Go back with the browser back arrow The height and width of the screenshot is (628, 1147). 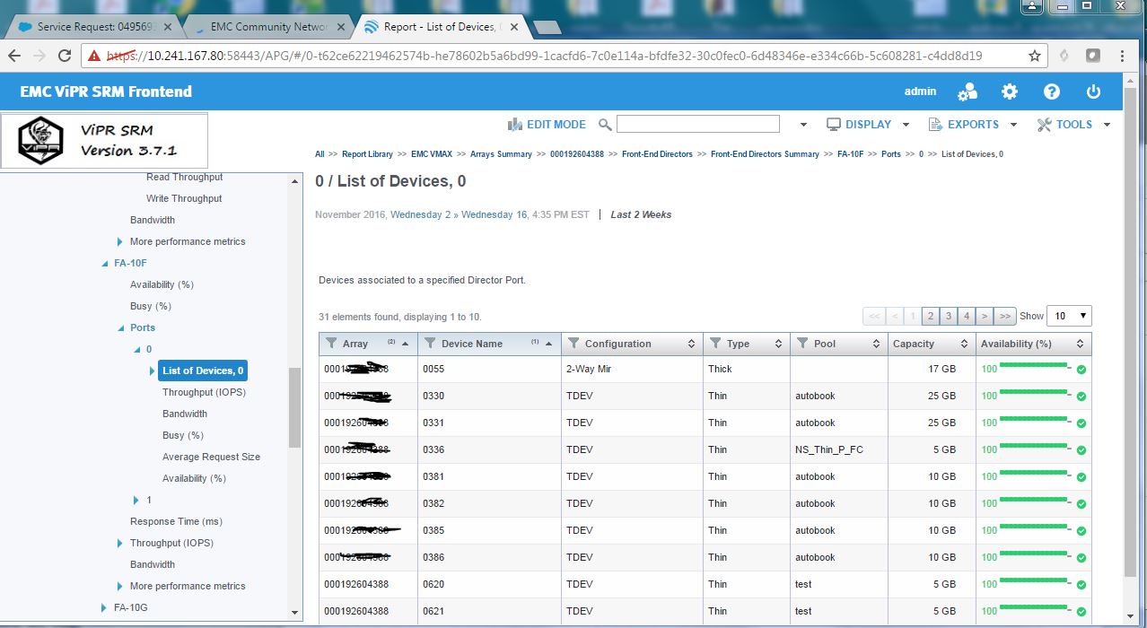click(14, 56)
